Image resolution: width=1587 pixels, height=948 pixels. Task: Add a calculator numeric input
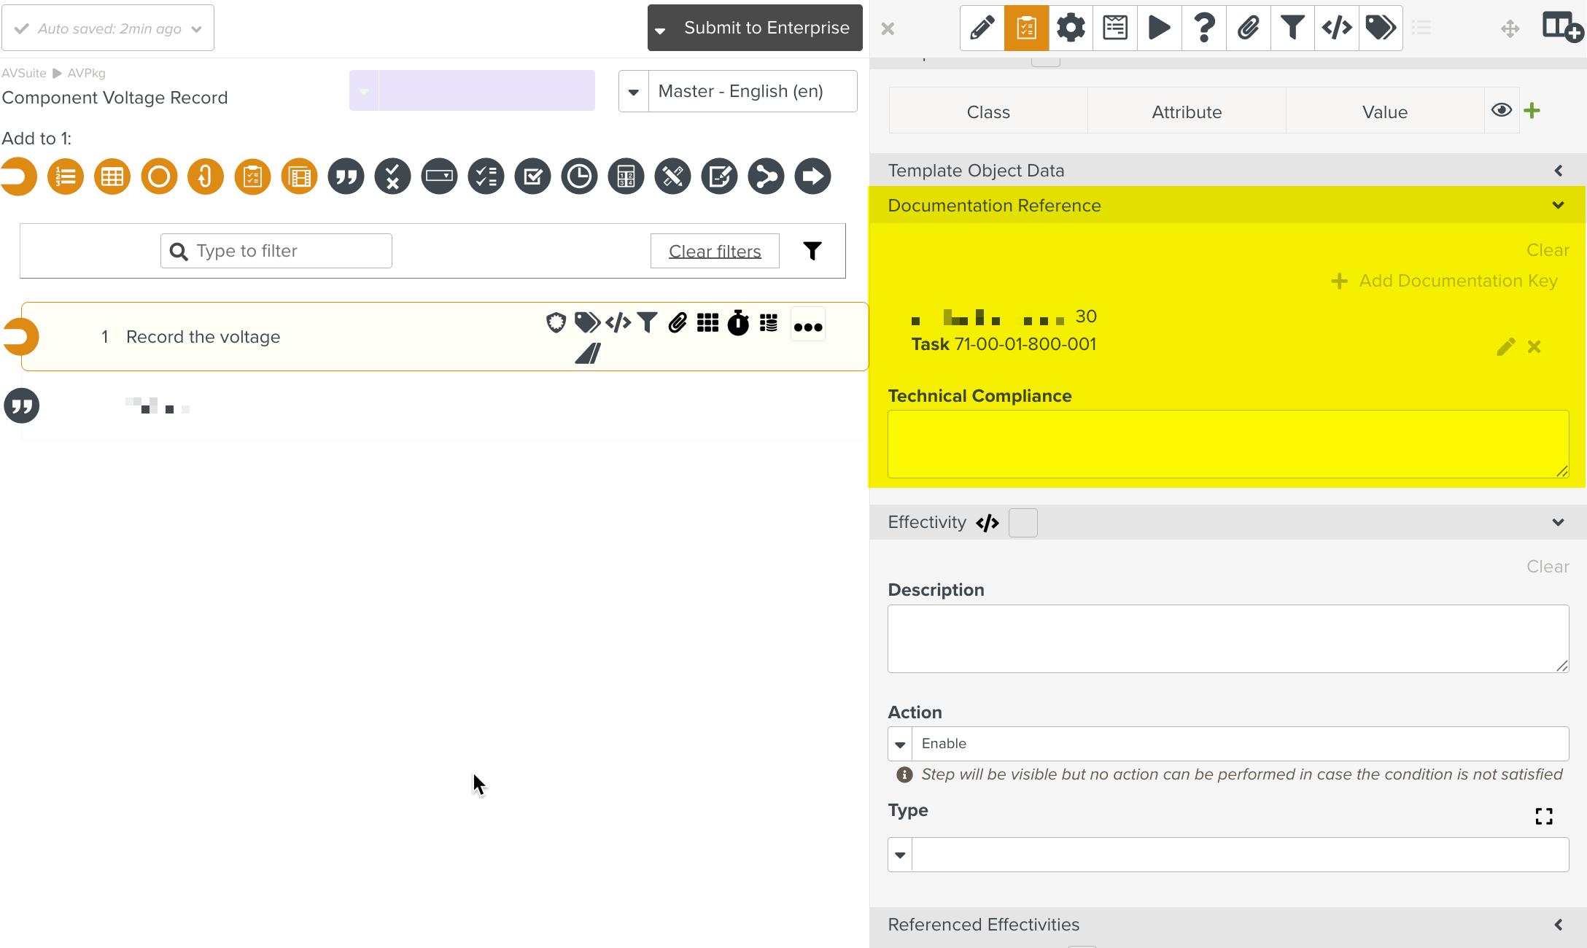click(x=626, y=176)
